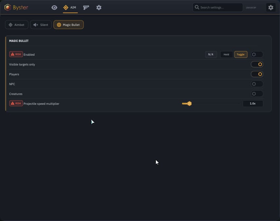Switch to the Aimbot sub-tab
The image size is (280, 221).
(x=17, y=25)
